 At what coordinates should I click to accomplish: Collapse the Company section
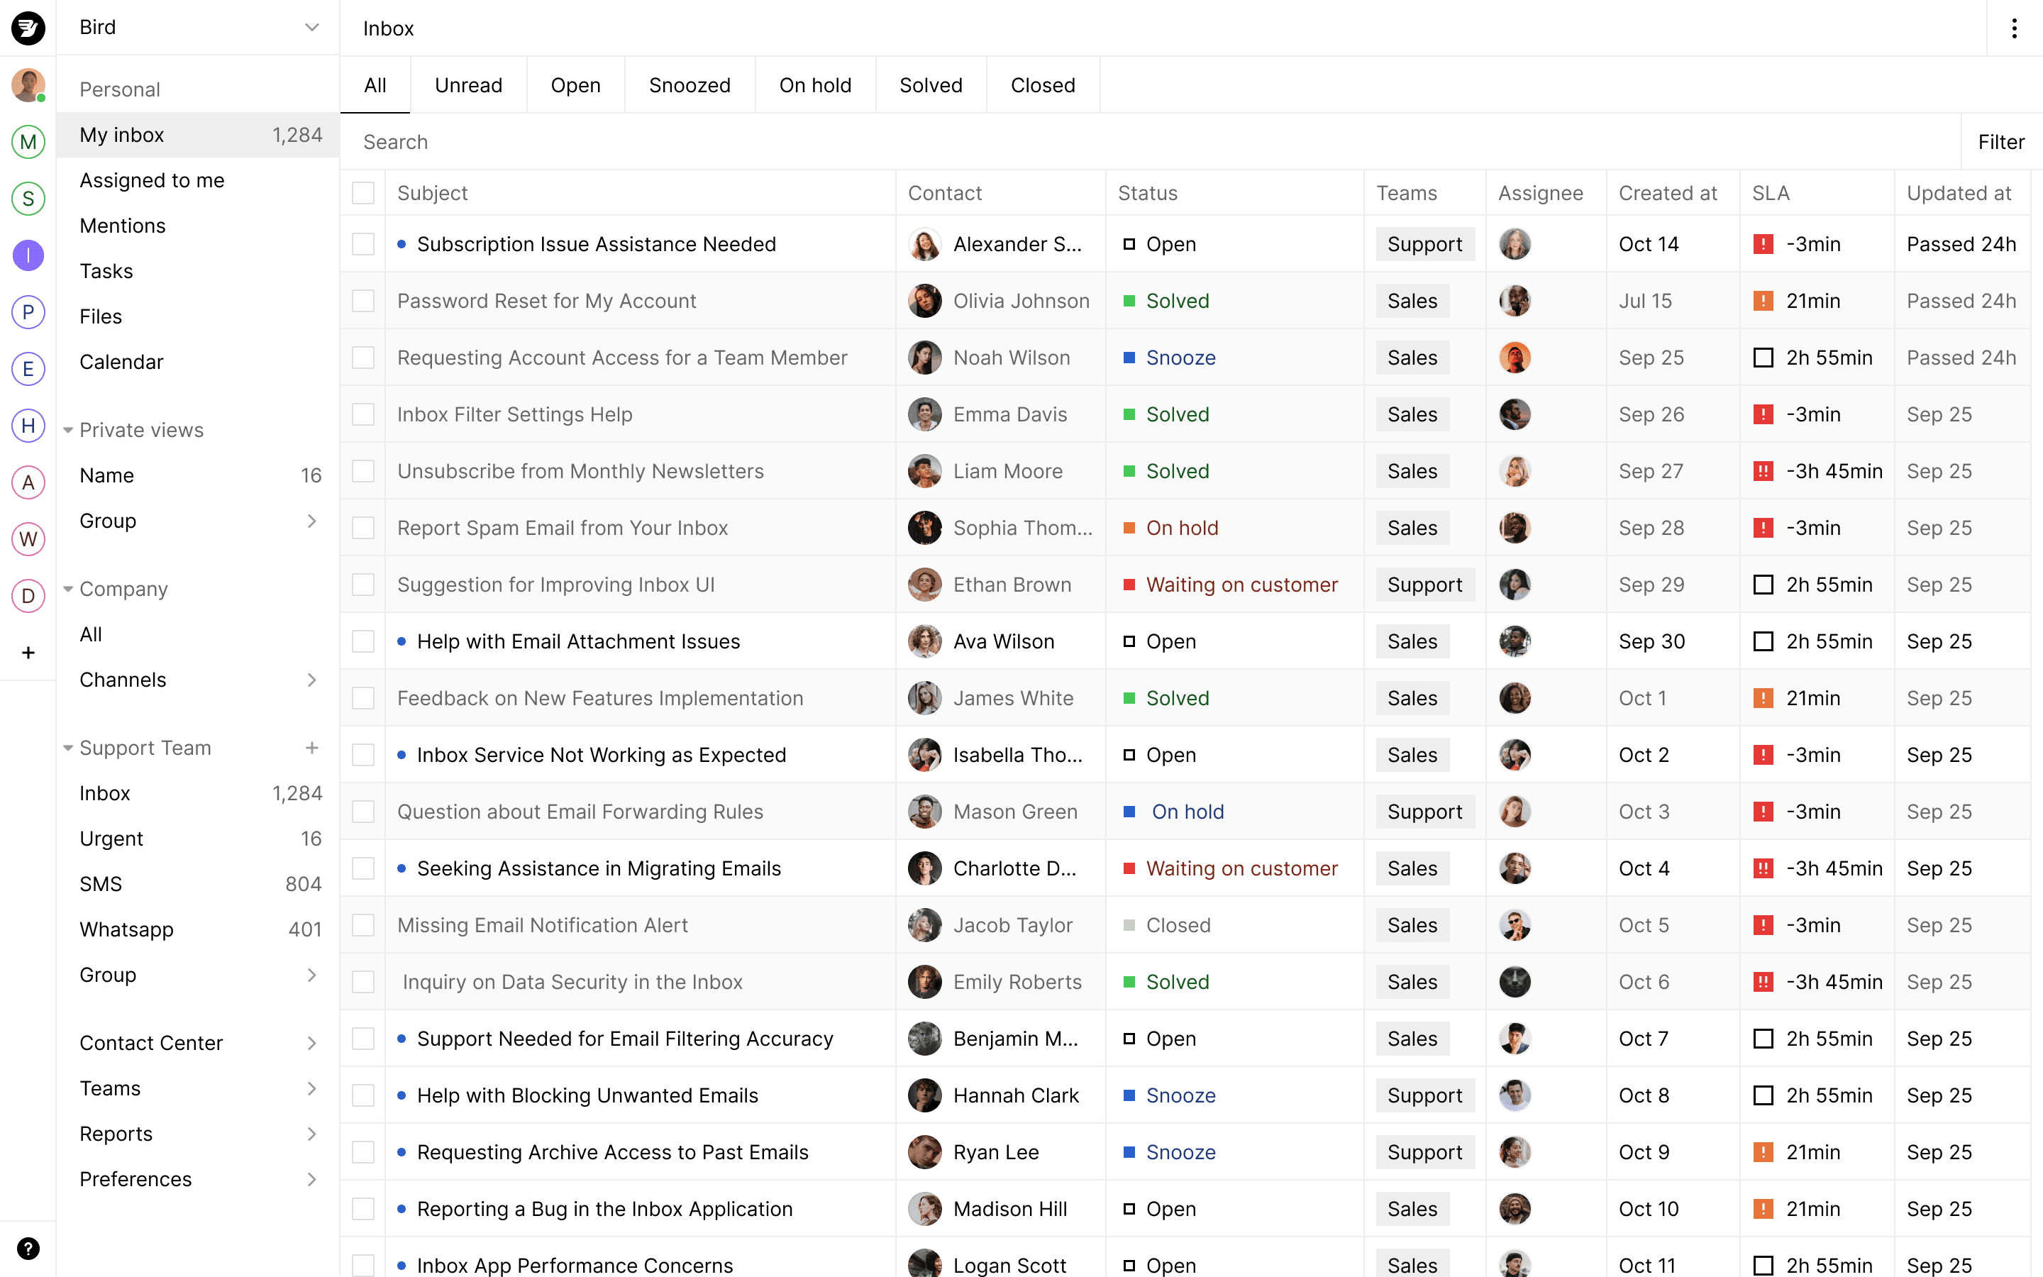tap(68, 589)
